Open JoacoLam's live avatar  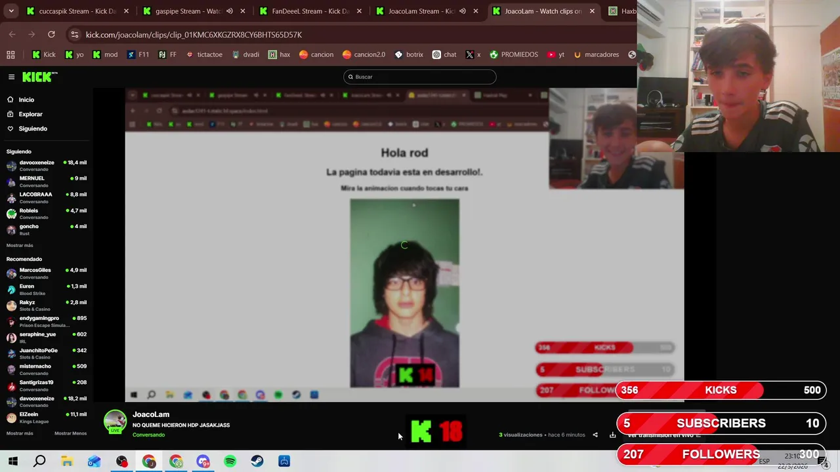pyautogui.click(x=115, y=422)
